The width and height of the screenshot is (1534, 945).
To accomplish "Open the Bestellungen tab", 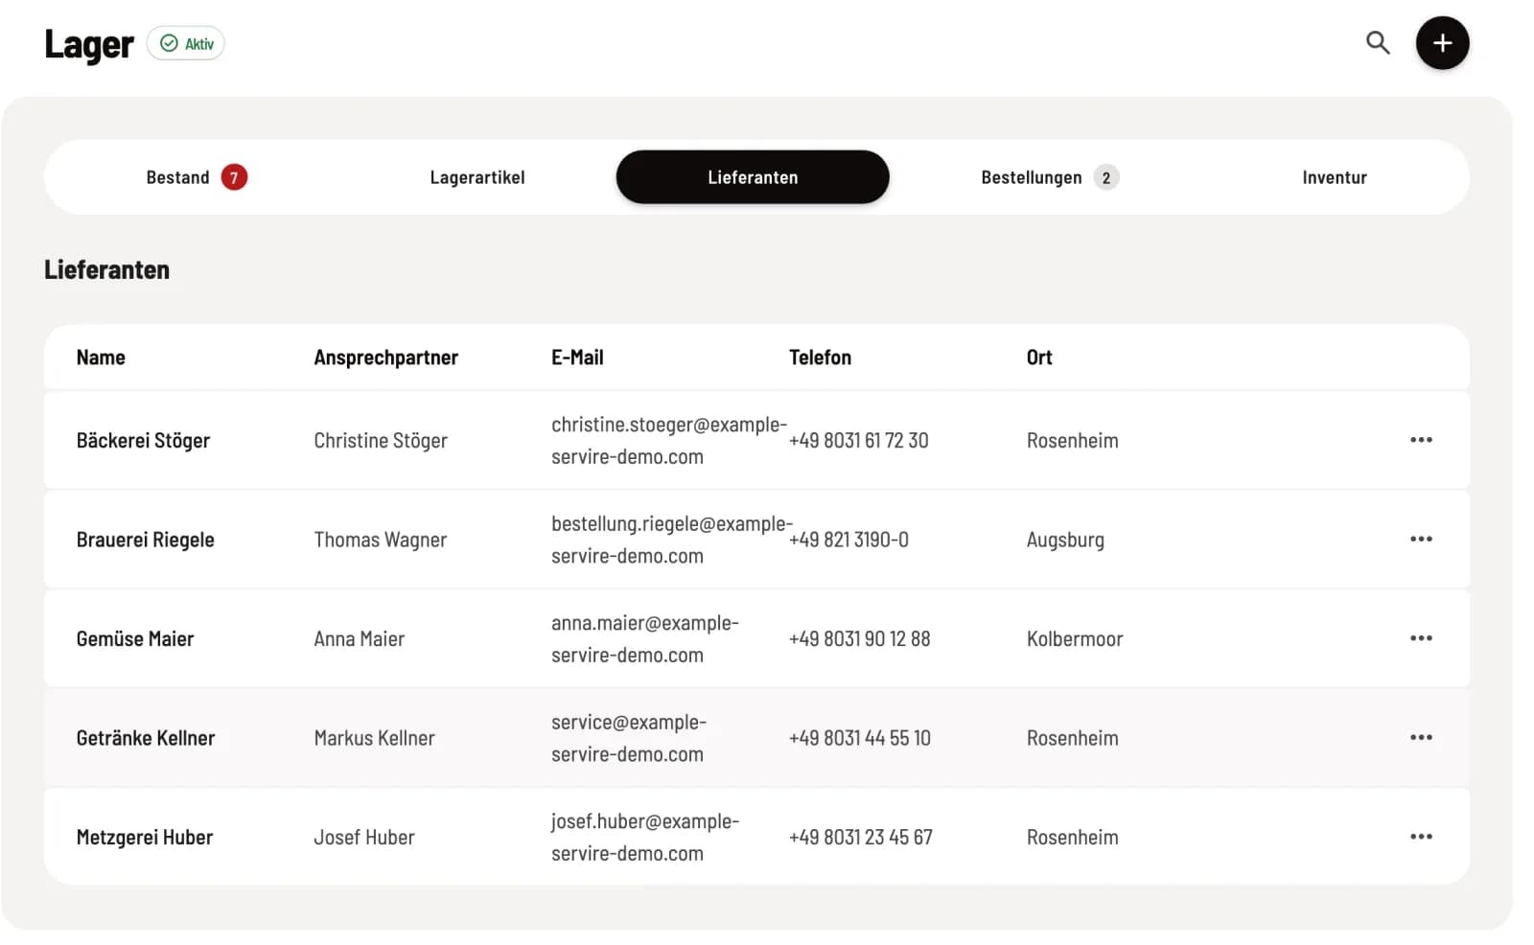I will coord(1049,177).
